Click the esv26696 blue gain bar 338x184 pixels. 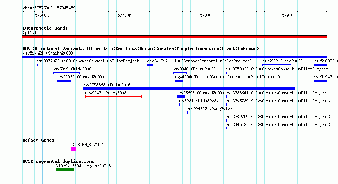pyautogui.click(x=181, y=97)
